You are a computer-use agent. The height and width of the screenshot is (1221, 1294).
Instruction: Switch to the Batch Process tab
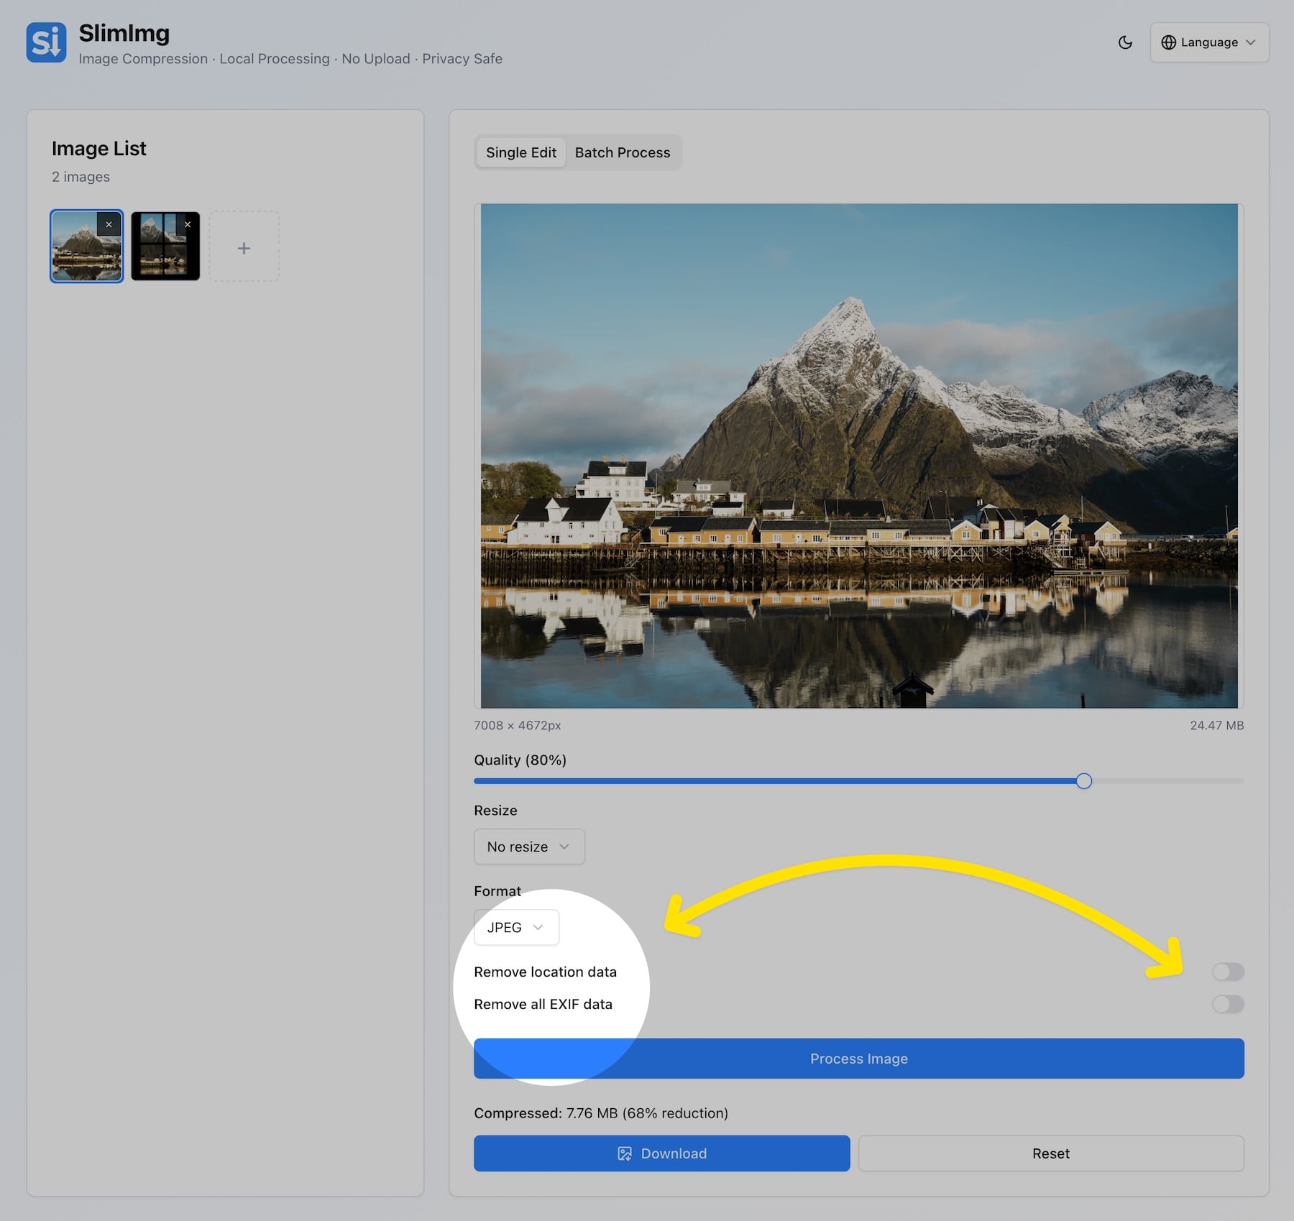[x=623, y=152]
